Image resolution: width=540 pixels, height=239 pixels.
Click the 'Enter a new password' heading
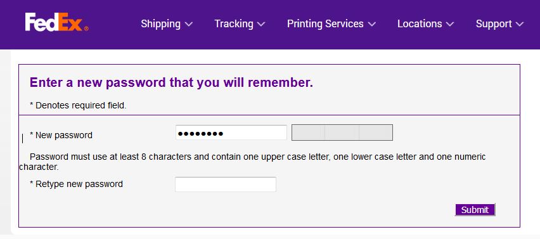(171, 82)
